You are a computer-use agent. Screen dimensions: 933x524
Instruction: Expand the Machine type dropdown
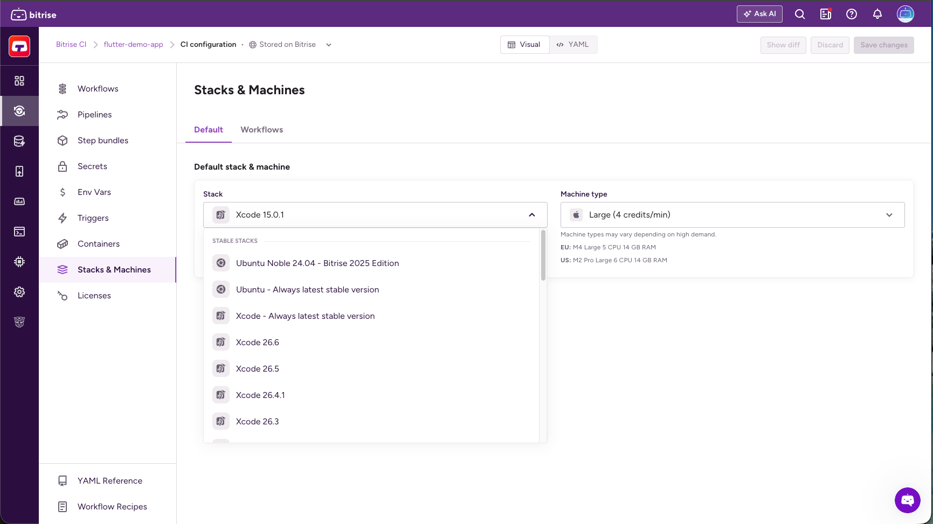(732, 215)
